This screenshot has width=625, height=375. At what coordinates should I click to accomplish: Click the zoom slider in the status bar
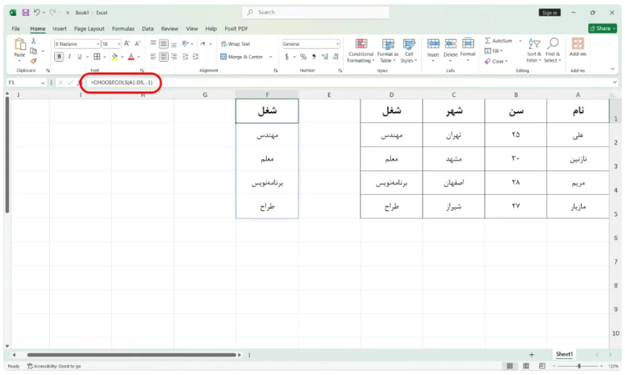click(579, 366)
